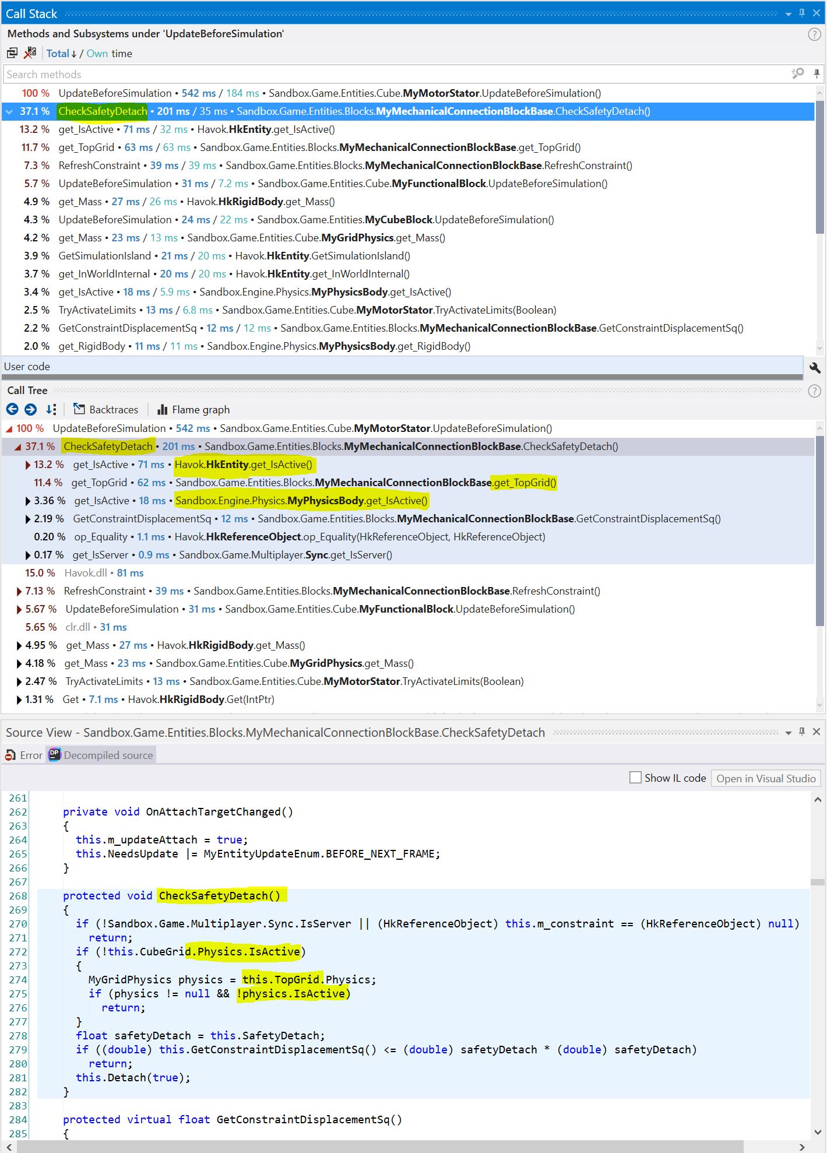This screenshot has width=827, height=1153.
Task: Click the Open in Visual Studio button
Action: click(765, 778)
